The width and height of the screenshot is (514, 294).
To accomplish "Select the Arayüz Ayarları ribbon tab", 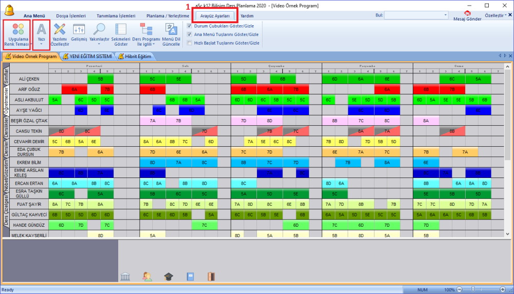I will (x=215, y=16).
